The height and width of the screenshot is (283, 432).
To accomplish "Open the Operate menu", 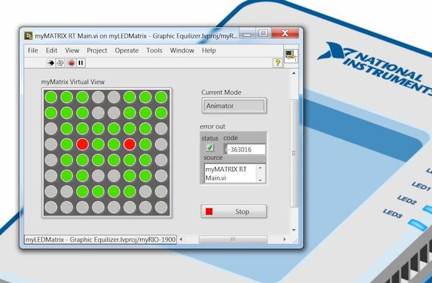I will pos(127,51).
